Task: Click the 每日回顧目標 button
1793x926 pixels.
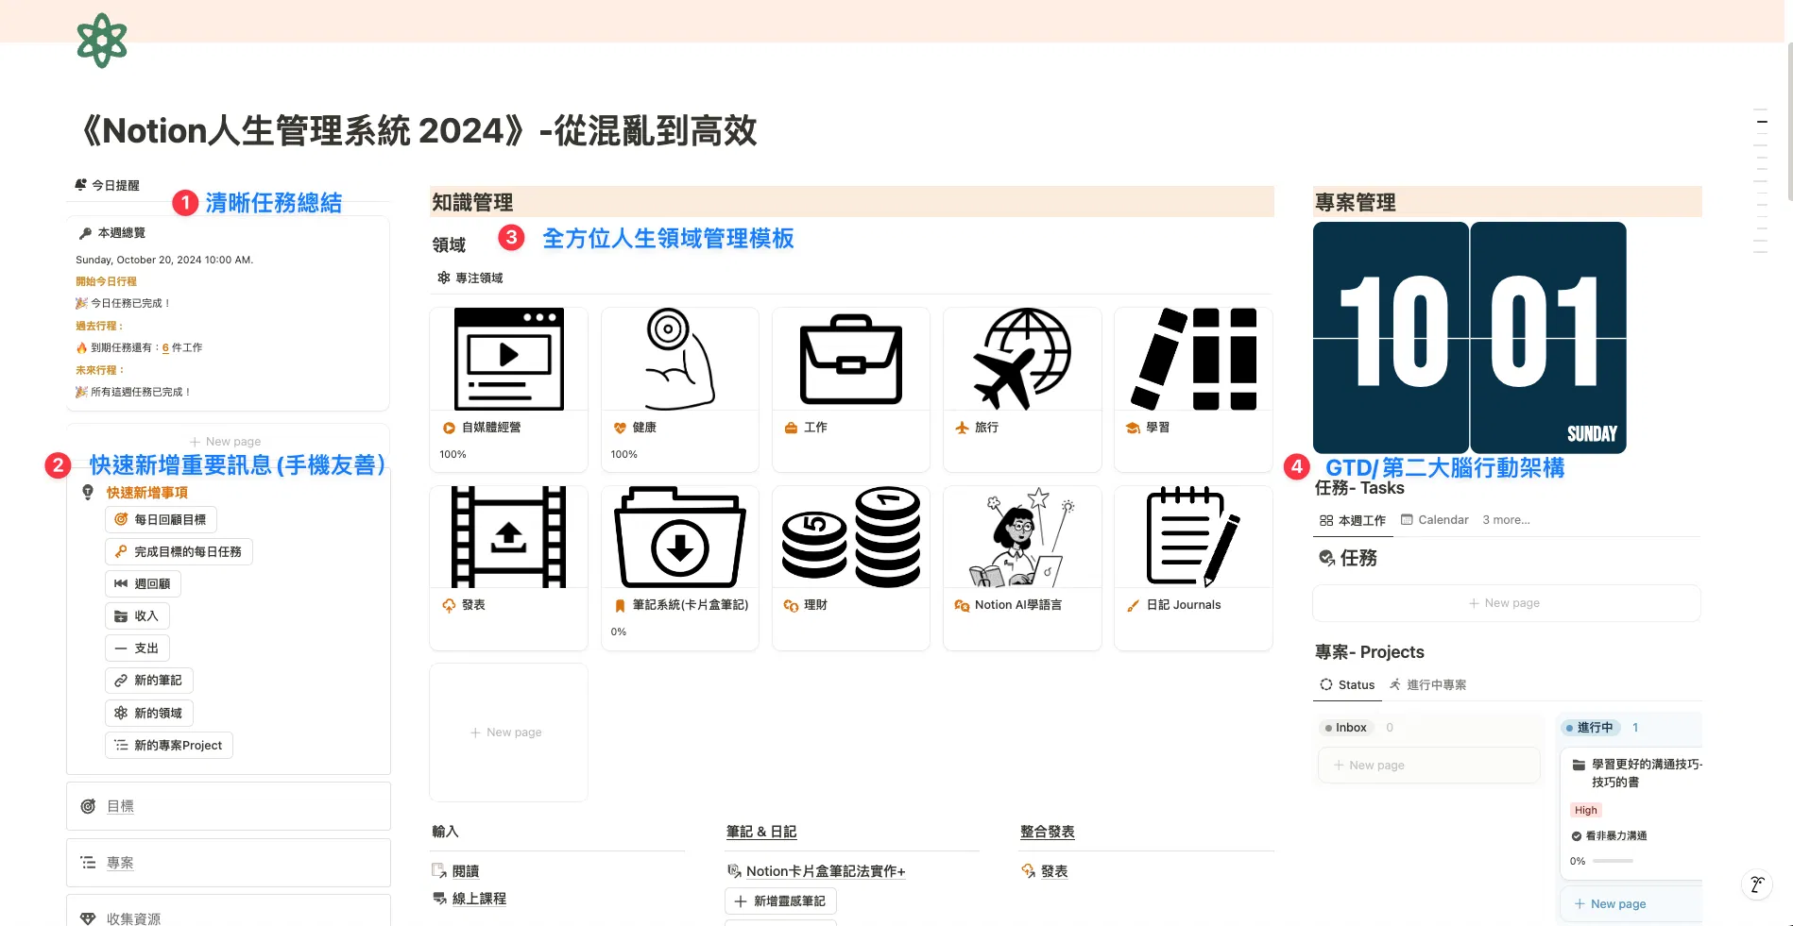Action: pyautogui.click(x=161, y=519)
